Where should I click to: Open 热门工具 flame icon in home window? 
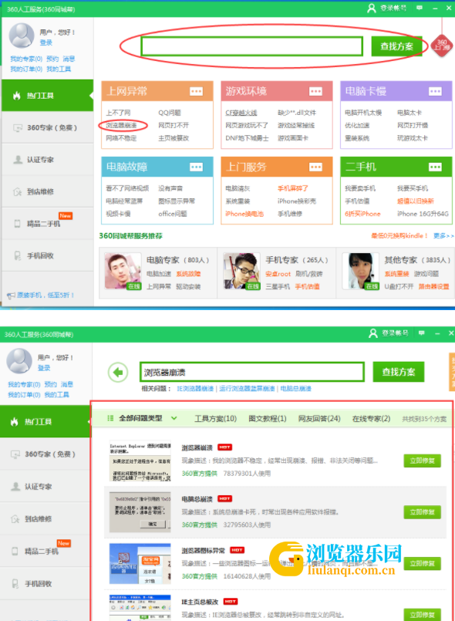coord(17,96)
